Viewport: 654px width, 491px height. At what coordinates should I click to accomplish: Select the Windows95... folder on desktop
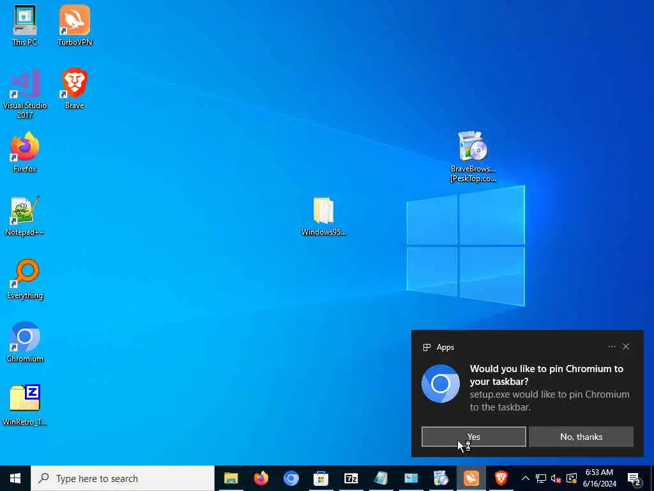coord(324,216)
